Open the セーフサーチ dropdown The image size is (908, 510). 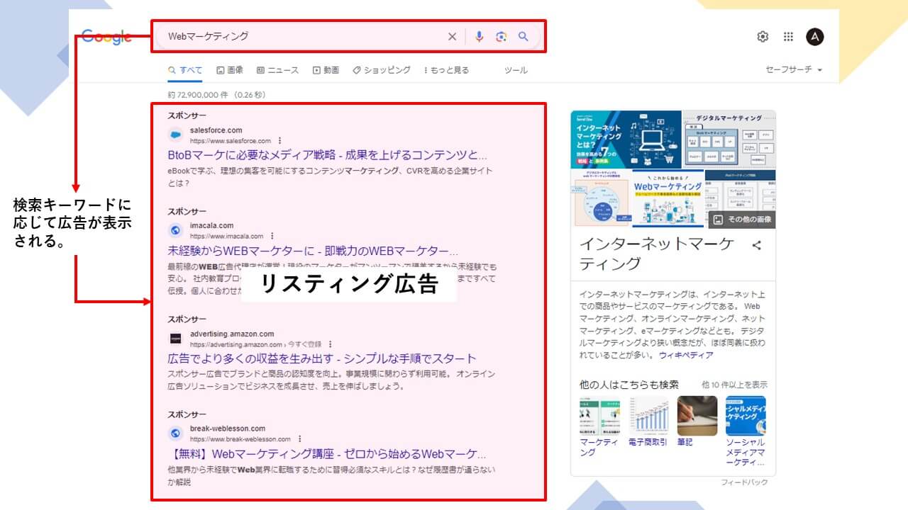[x=794, y=70]
